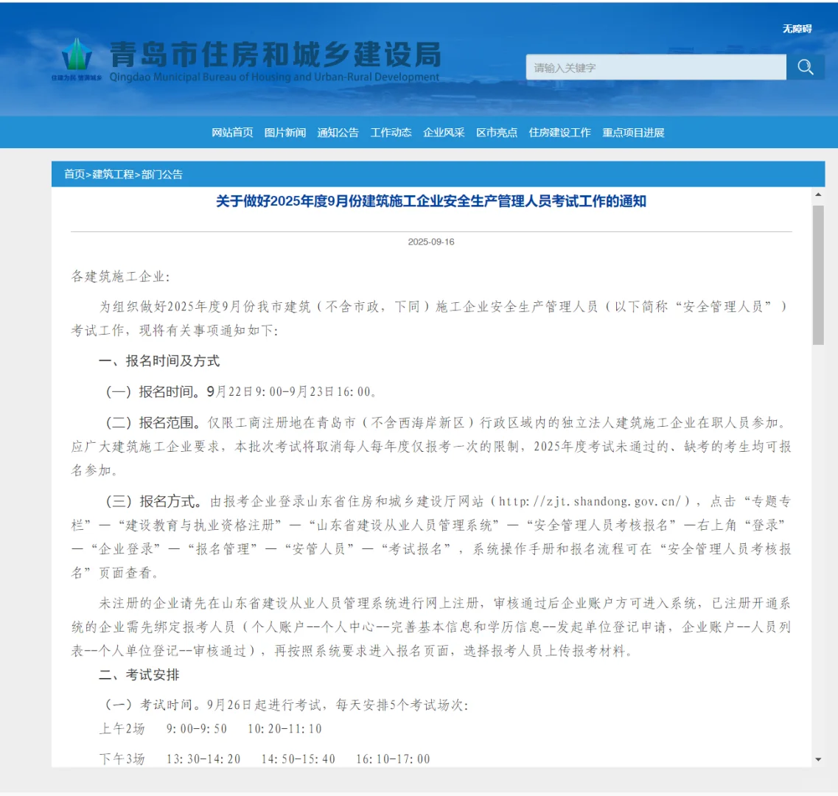Viewport: 838px width, 796px height.
Task: Click 首页 in the breadcrumb
Action: [74, 174]
